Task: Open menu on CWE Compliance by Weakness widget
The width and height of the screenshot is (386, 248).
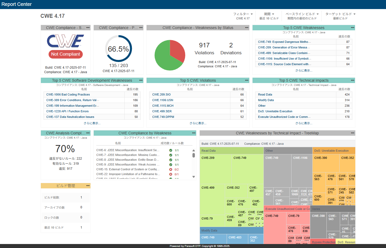Action: tap(194, 133)
